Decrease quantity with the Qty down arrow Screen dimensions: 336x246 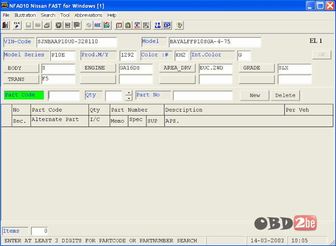pyautogui.click(x=129, y=98)
